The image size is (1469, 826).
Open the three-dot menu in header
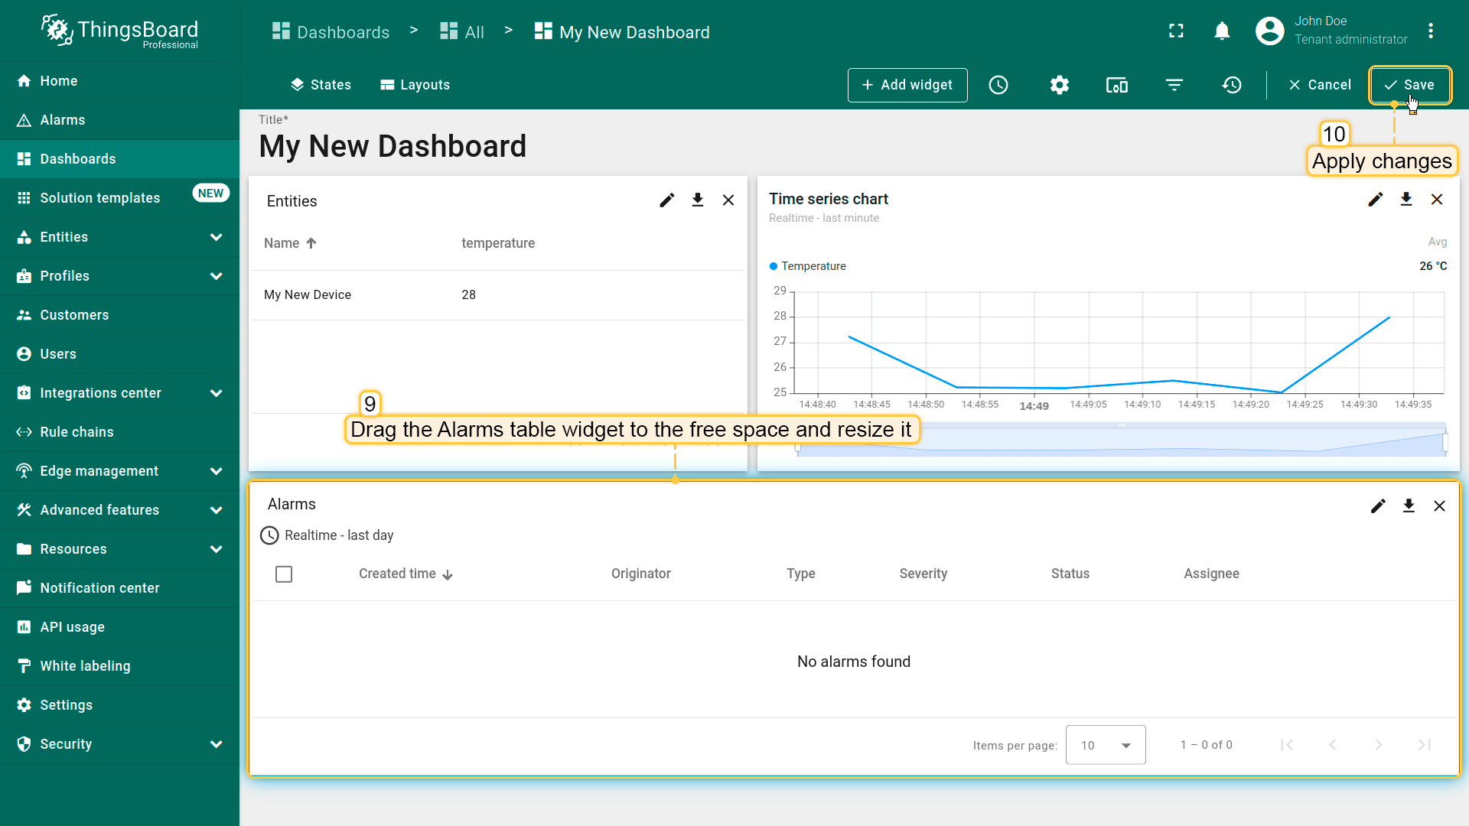tap(1431, 31)
